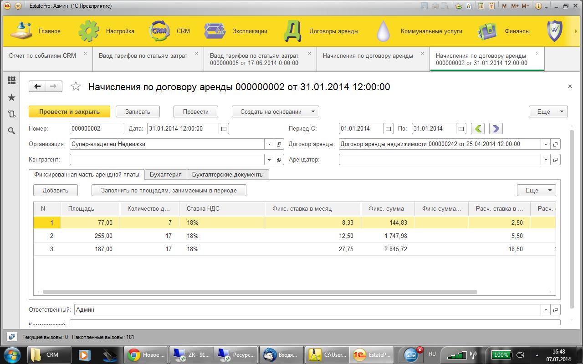Image resolution: width=583 pixels, height=364 pixels.
Task: Open the table Еще menu
Action: tap(536, 190)
